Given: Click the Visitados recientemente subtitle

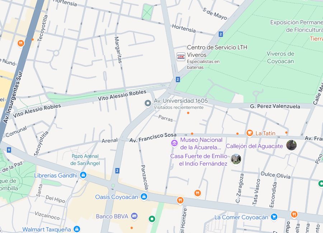Looking at the screenshot, I should pos(179,107).
